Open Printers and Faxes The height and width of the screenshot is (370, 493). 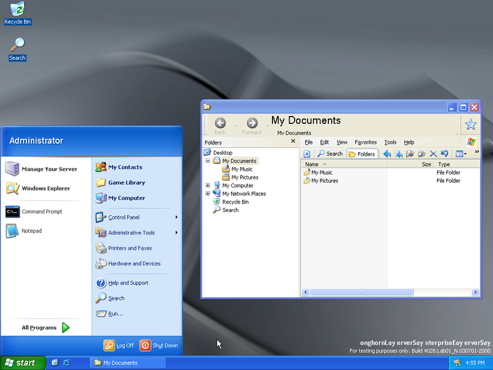coord(129,248)
